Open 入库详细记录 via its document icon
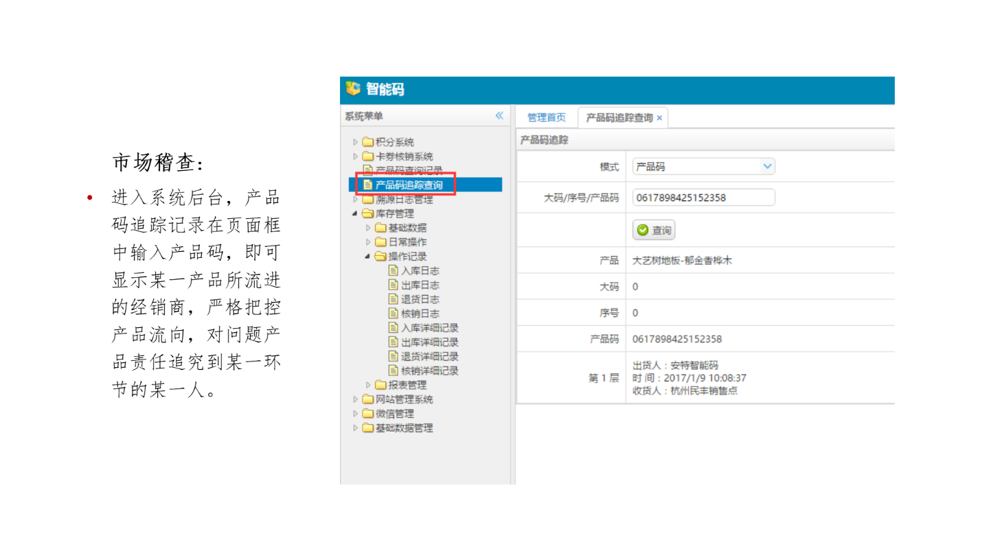The width and height of the screenshot is (1002, 551). pyautogui.click(x=394, y=328)
